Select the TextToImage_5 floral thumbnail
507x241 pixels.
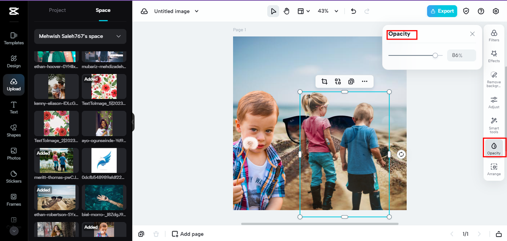(104, 86)
